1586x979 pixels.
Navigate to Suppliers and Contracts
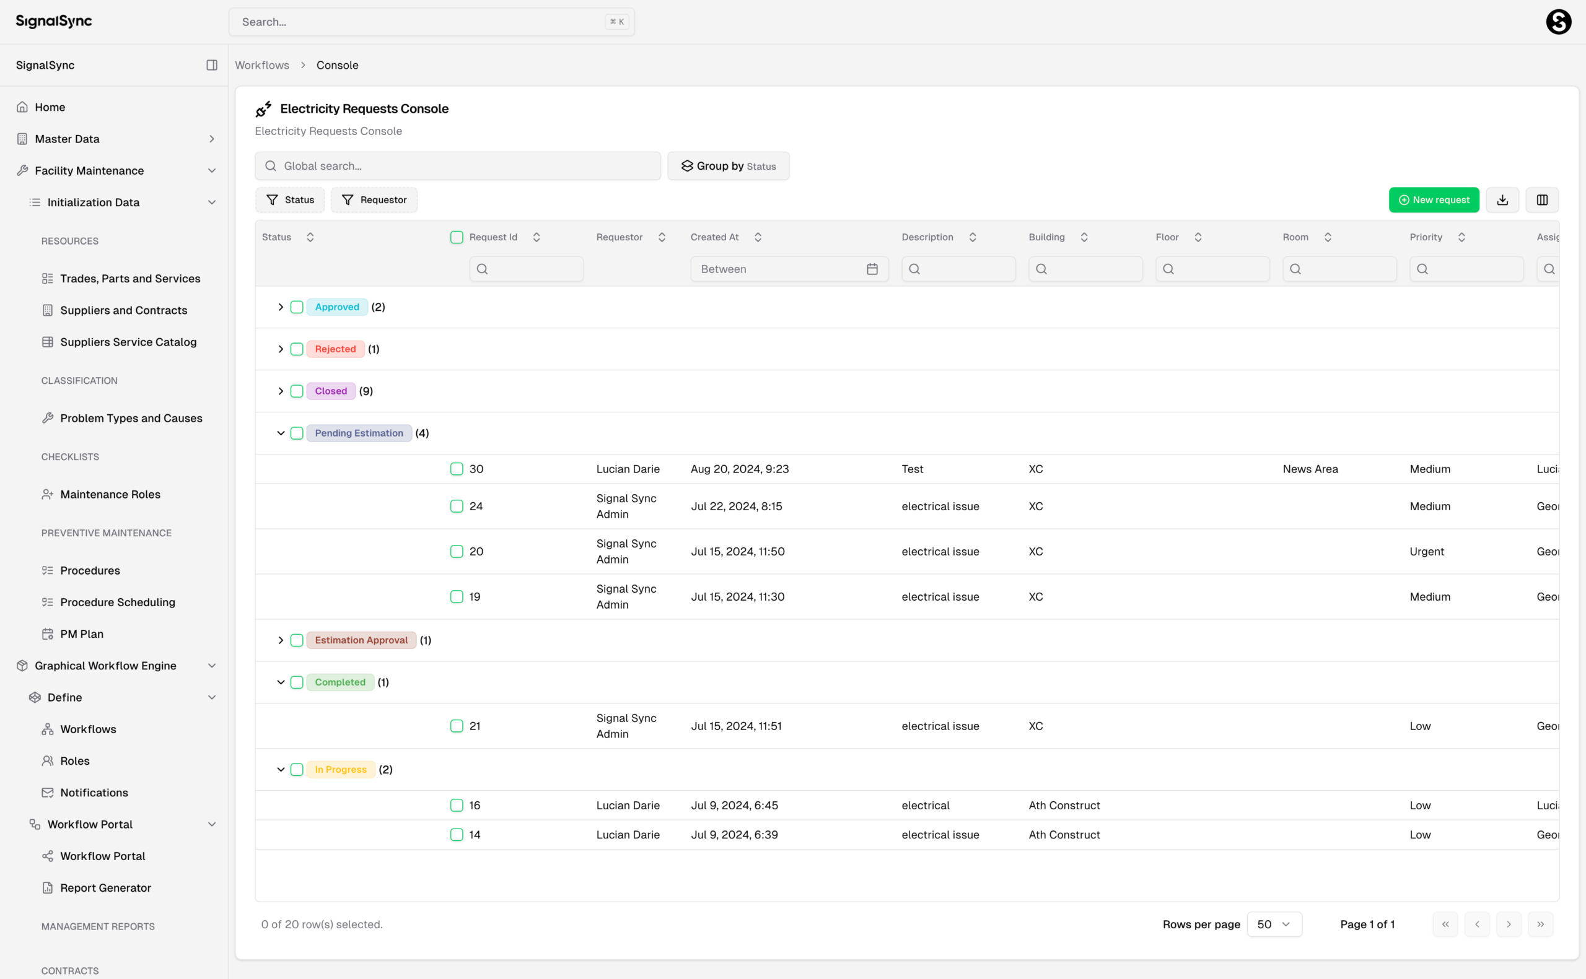click(x=123, y=310)
